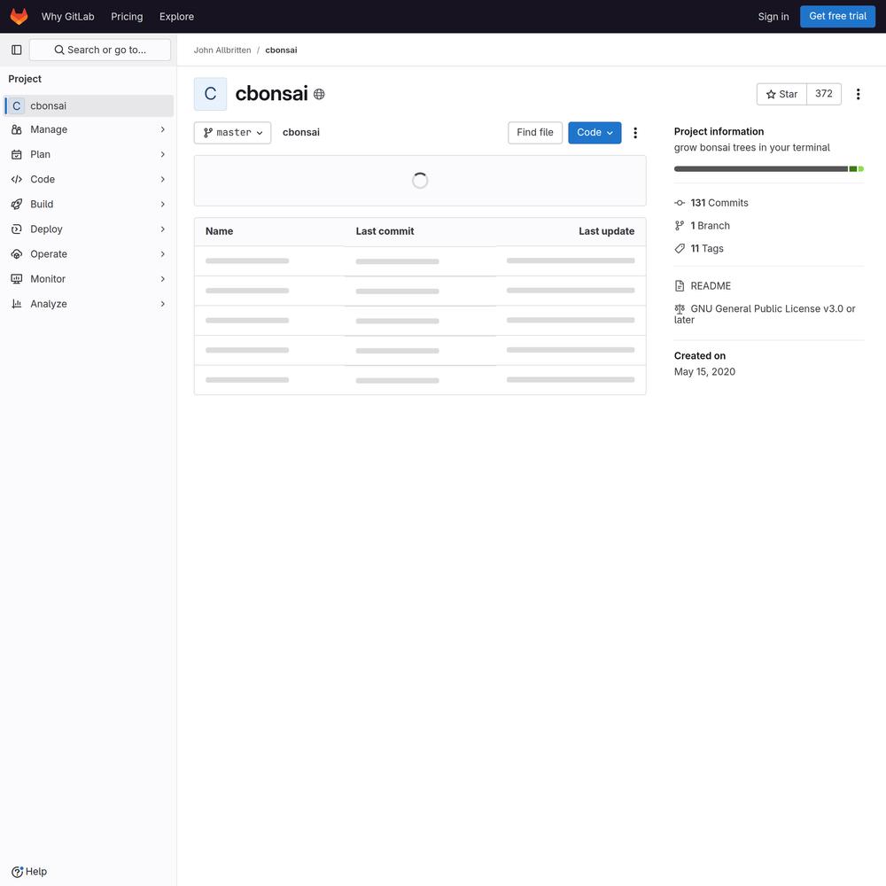
Task: Open the Manage sidebar menu item
Action: [x=89, y=129]
